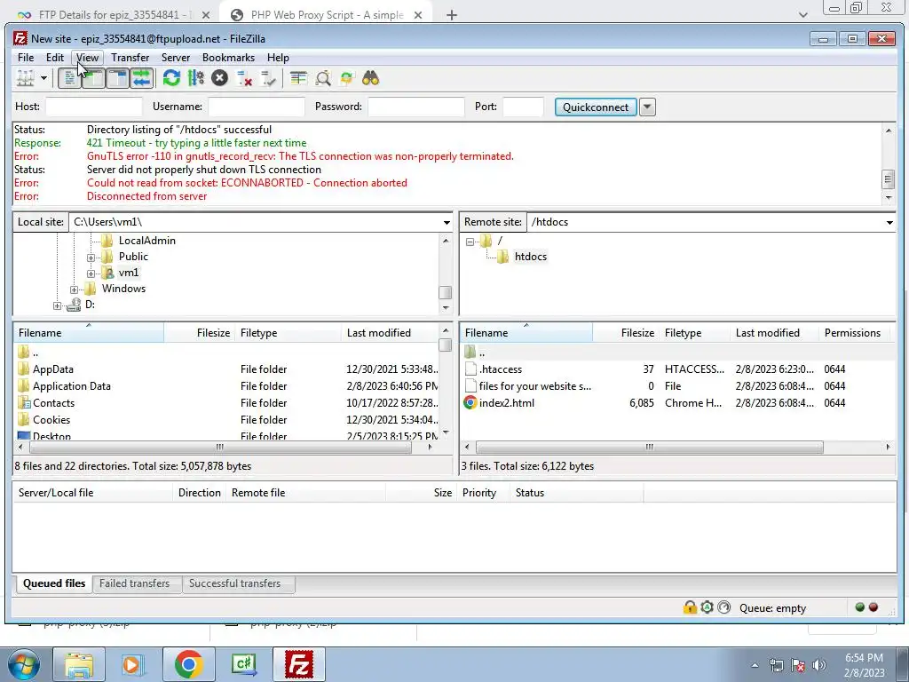
Task: Expand the Windows folder node
Action: [75, 289]
